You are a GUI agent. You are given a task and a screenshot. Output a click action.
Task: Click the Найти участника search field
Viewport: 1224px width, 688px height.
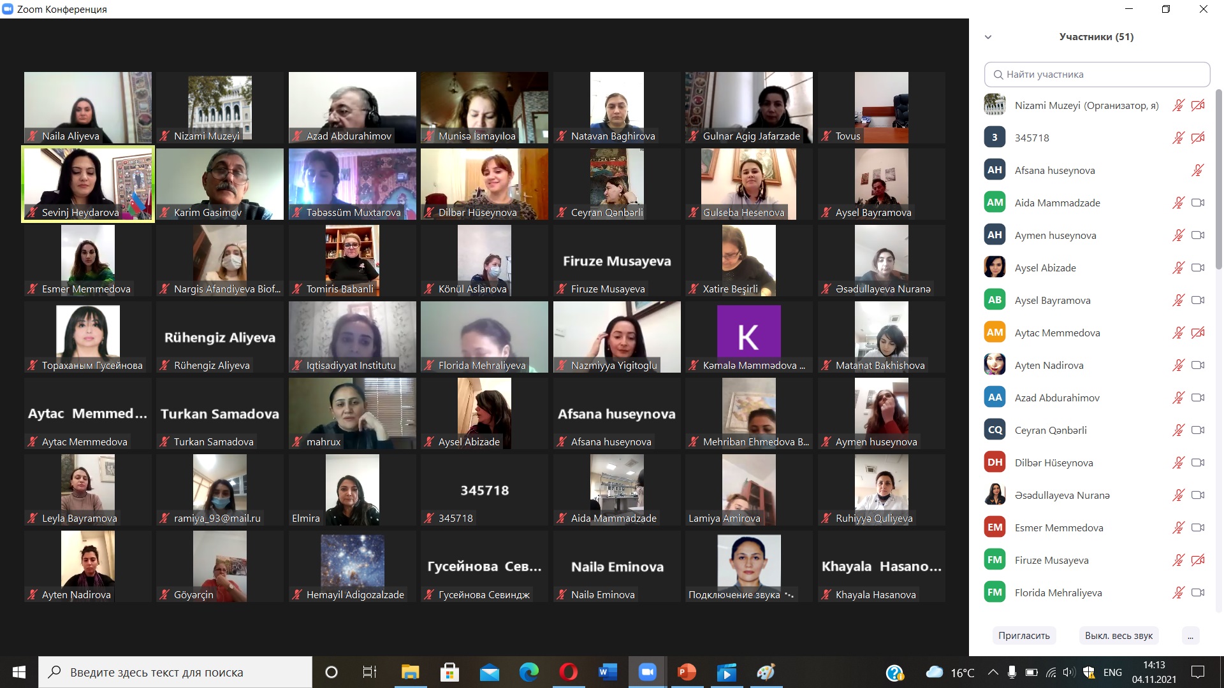click(x=1096, y=75)
